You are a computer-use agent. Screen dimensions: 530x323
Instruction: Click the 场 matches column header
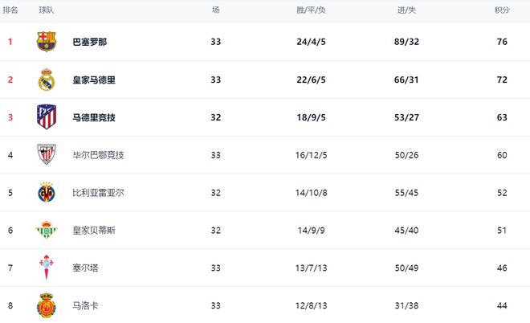pyautogui.click(x=215, y=10)
